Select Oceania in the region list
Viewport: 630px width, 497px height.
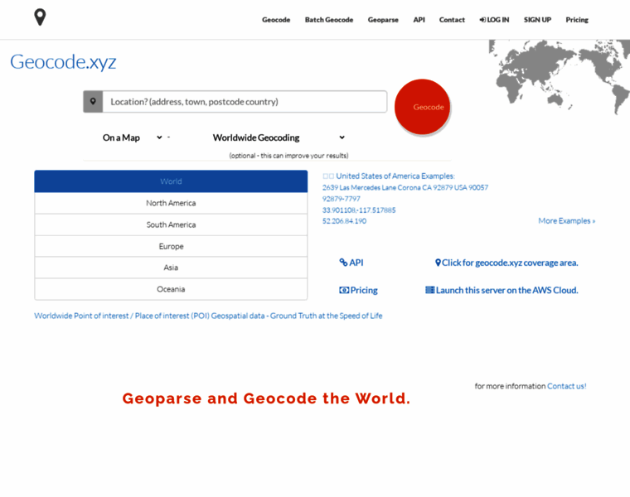tap(171, 289)
